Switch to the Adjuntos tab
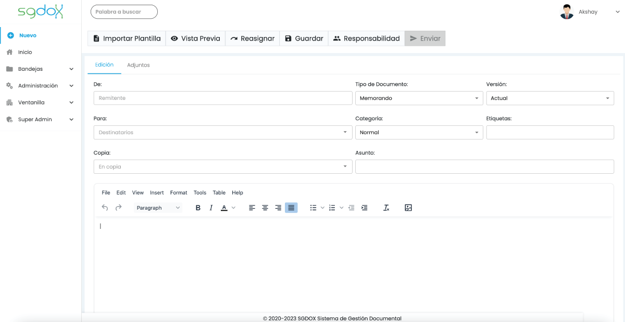 [139, 65]
